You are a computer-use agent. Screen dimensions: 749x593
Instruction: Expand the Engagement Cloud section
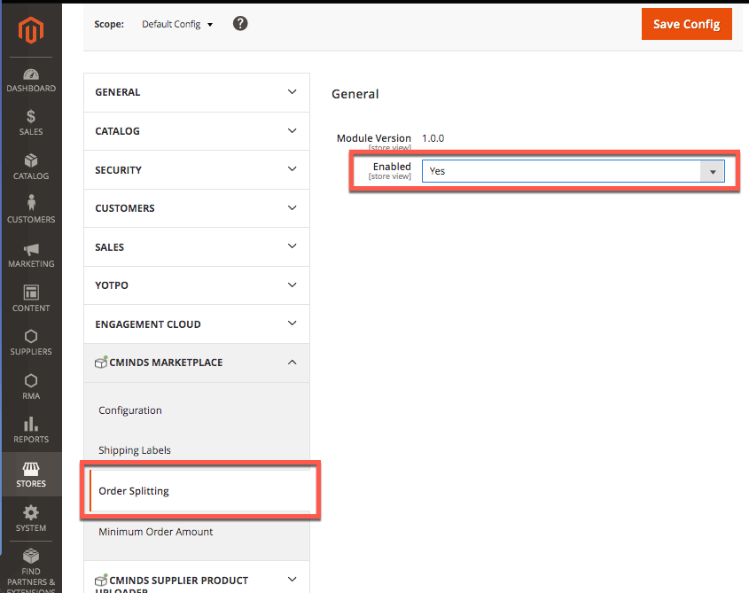[x=196, y=324]
